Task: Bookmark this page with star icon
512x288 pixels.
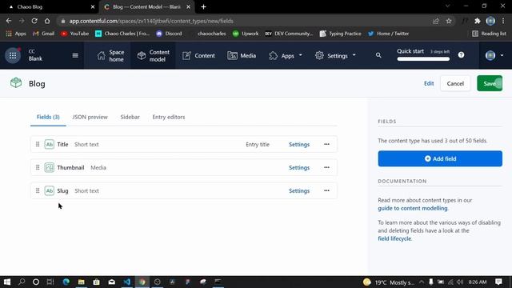Action: pos(449,21)
